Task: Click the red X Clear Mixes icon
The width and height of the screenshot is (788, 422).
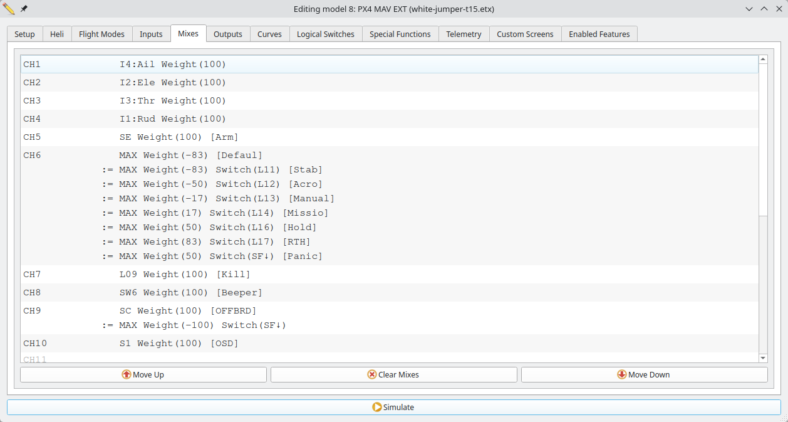Action: pos(370,374)
